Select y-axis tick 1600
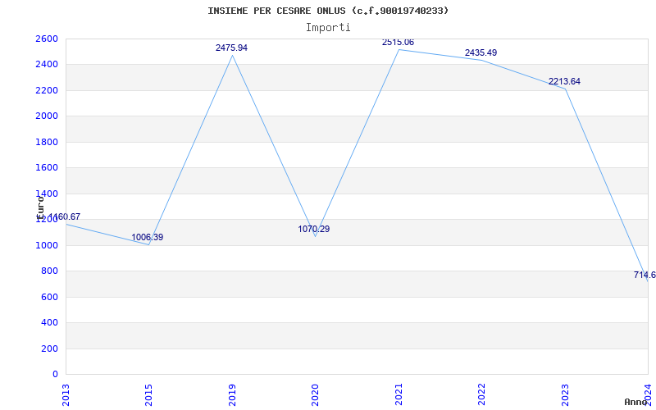The height and width of the screenshot is (410, 656). click(x=47, y=168)
